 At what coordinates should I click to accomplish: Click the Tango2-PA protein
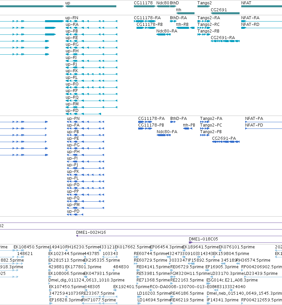pos(205,122)
